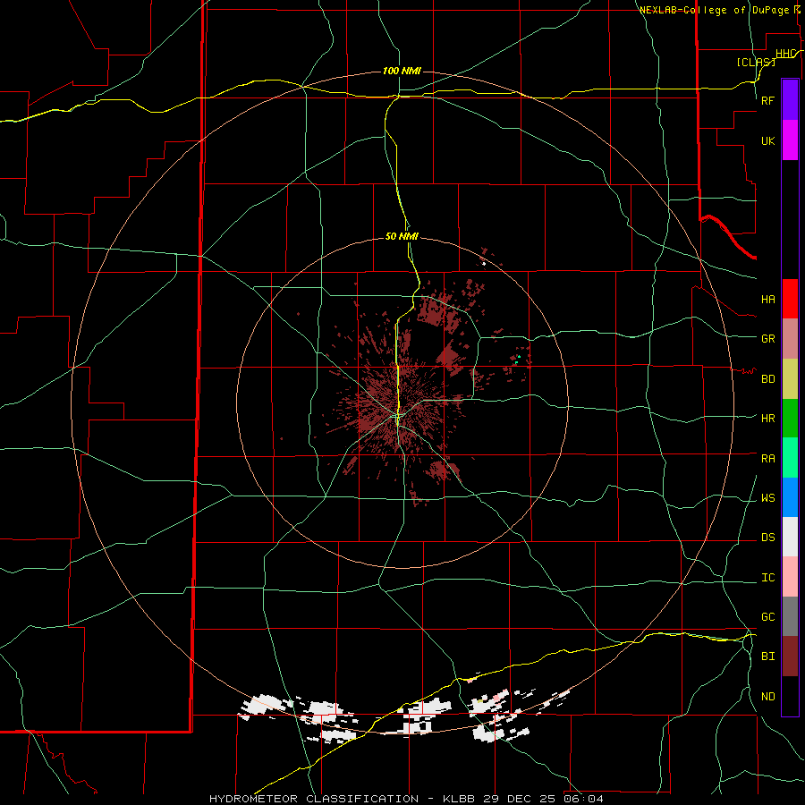Click the 'KLBB' station identifier
Image resolution: width=805 pixels, height=805 pixels.
[x=459, y=799]
